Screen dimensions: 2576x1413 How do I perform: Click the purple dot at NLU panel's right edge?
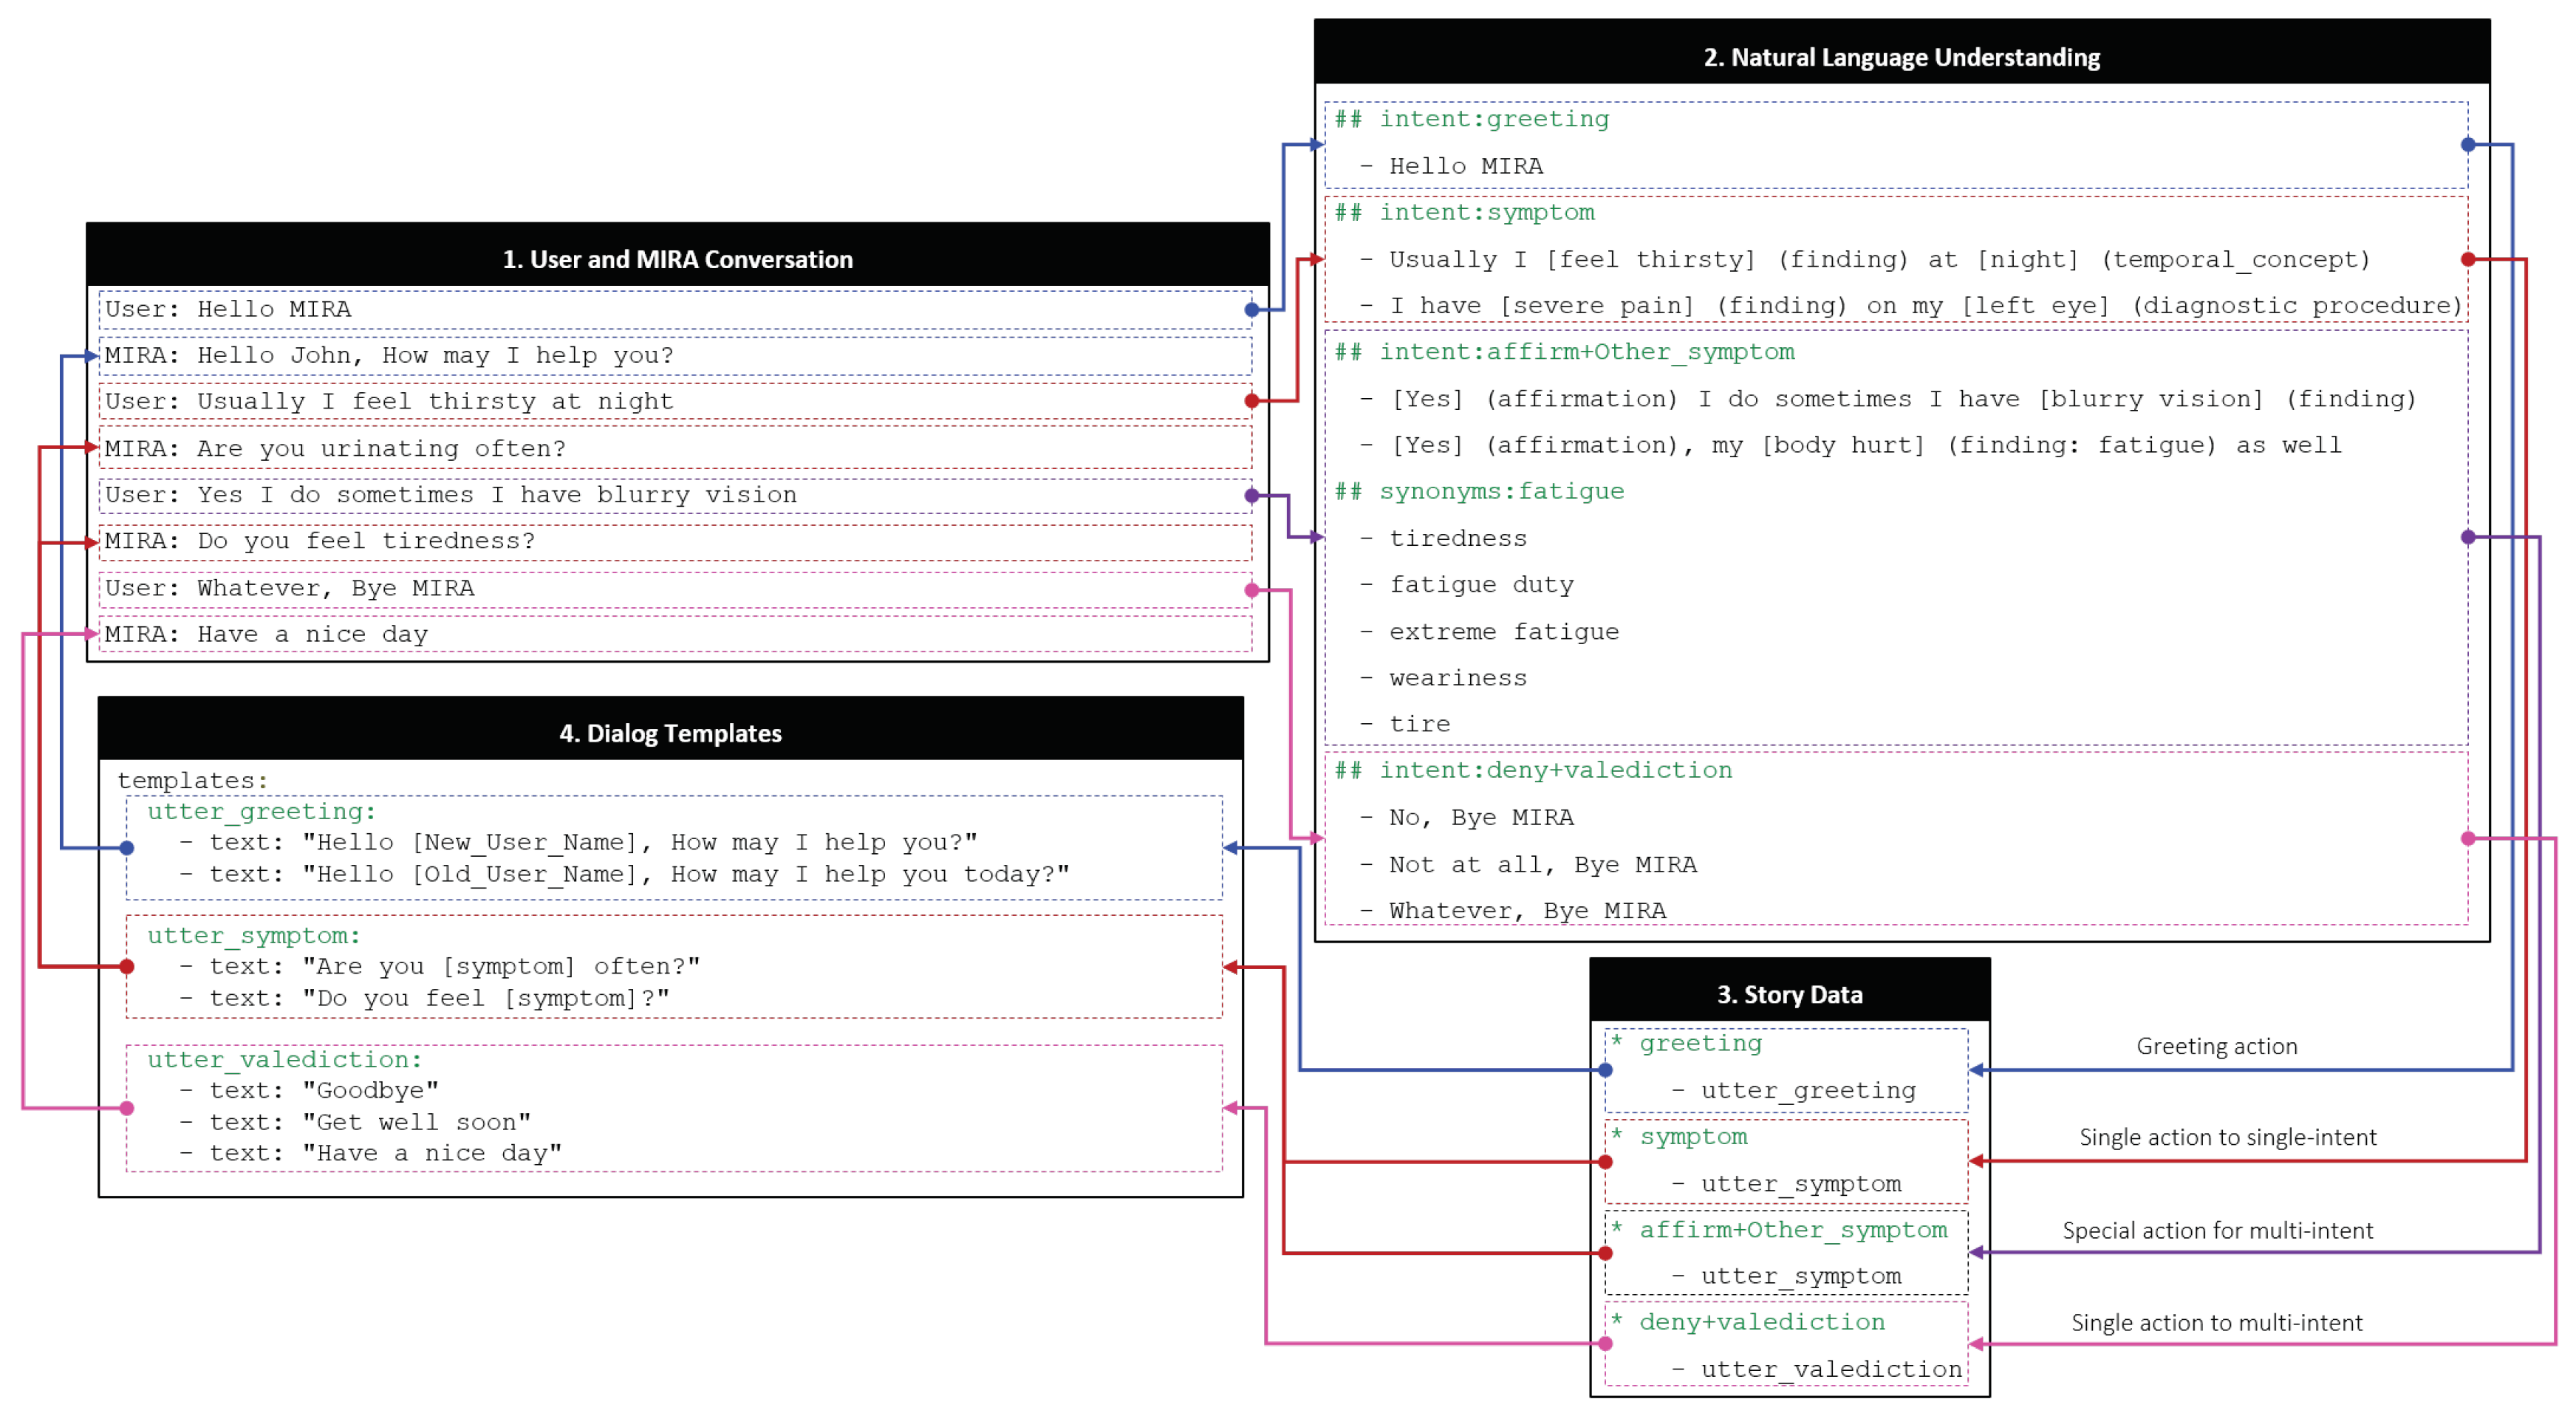pos(2468,537)
